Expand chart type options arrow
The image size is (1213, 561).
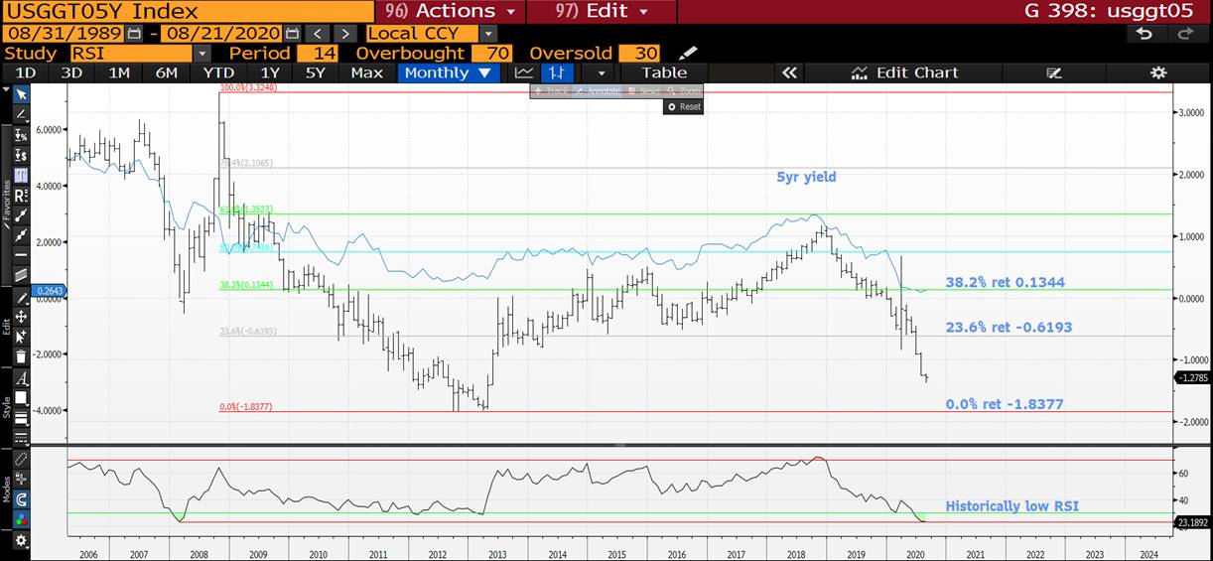[601, 72]
